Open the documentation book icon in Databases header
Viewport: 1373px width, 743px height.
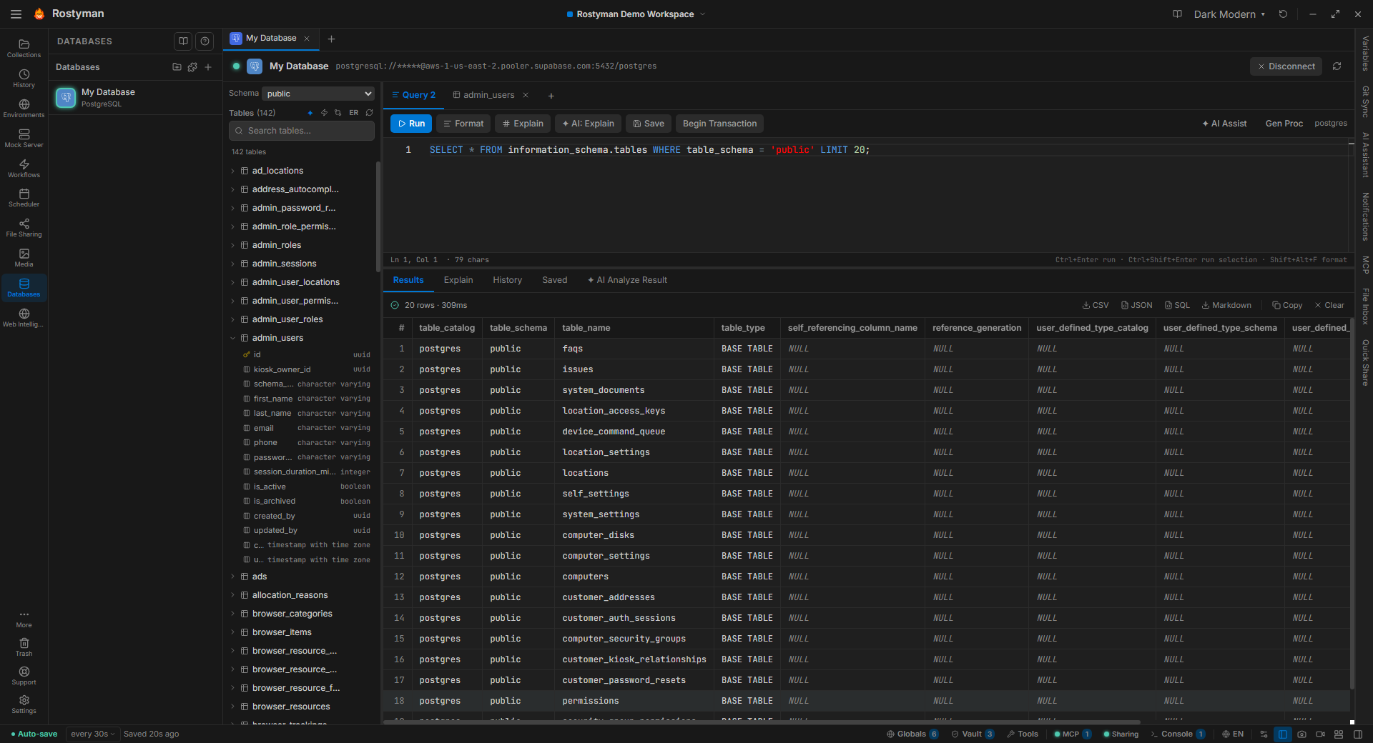point(183,41)
